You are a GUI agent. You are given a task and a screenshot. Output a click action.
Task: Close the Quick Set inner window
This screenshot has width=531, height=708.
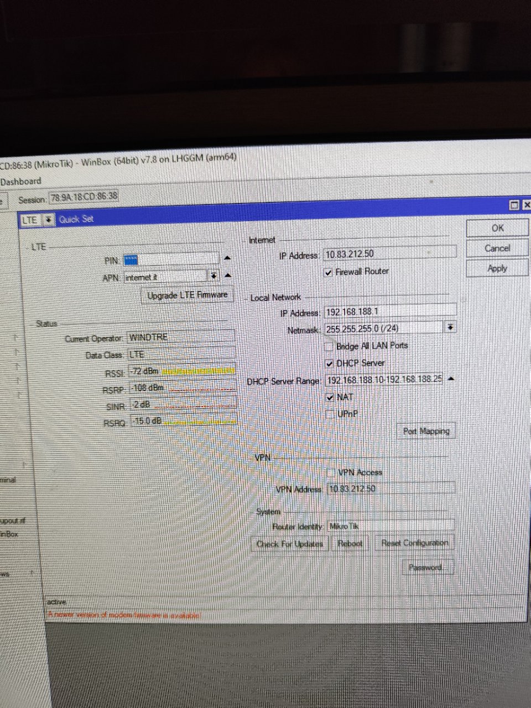click(x=526, y=205)
